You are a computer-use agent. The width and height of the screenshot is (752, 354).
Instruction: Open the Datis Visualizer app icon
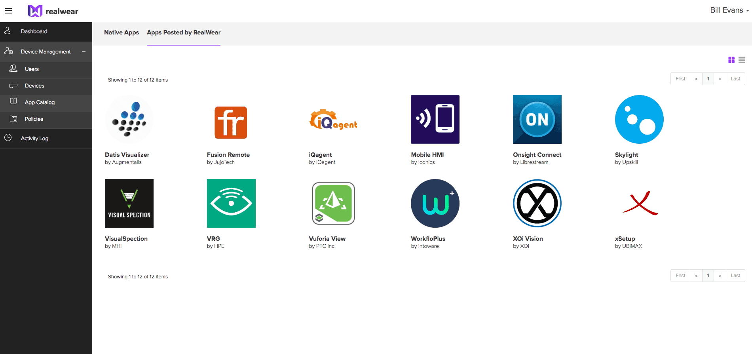click(x=129, y=119)
